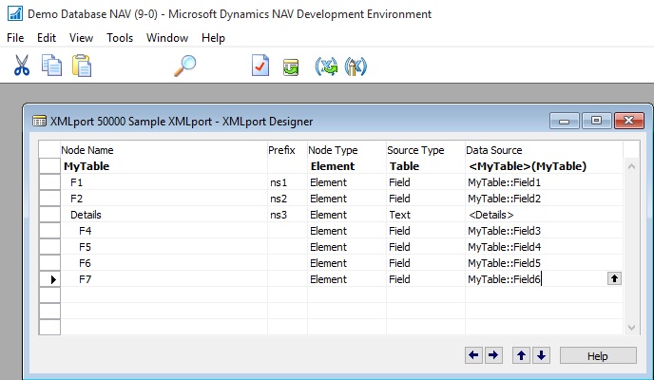Open the View menu
Image resolution: width=654 pixels, height=380 pixels.
(81, 38)
